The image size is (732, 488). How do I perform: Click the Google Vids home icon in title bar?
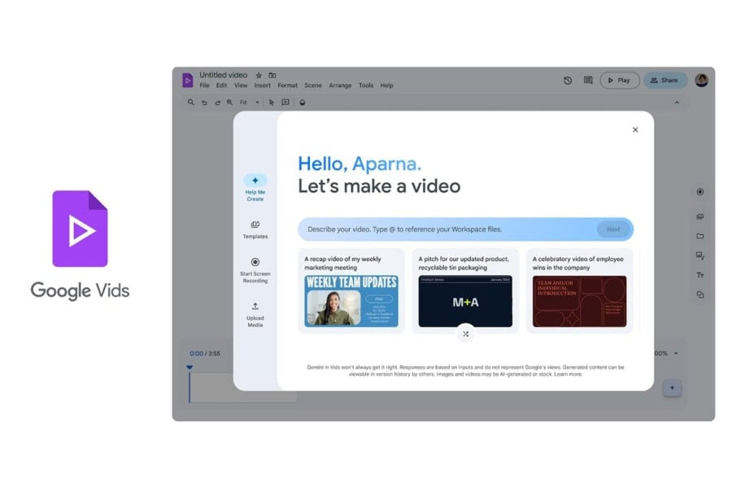(187, 81)
